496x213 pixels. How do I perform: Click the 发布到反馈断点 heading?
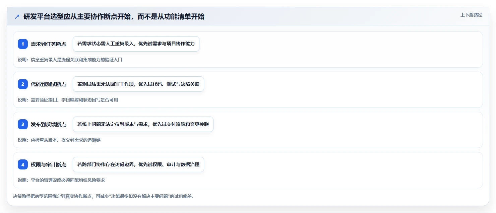pos(48,124)
